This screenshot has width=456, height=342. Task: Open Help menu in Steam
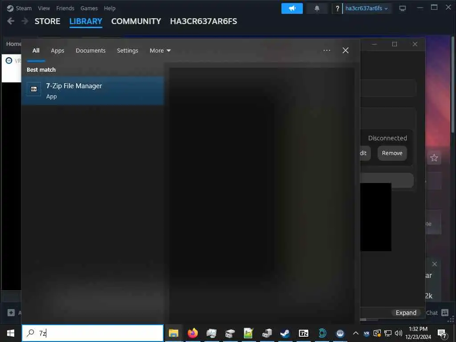pyautogui.click(x=110, y=8)
